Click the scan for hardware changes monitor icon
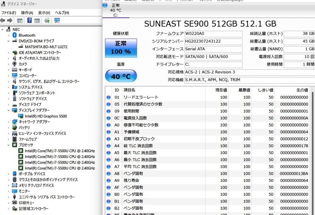 coord(57,20)
